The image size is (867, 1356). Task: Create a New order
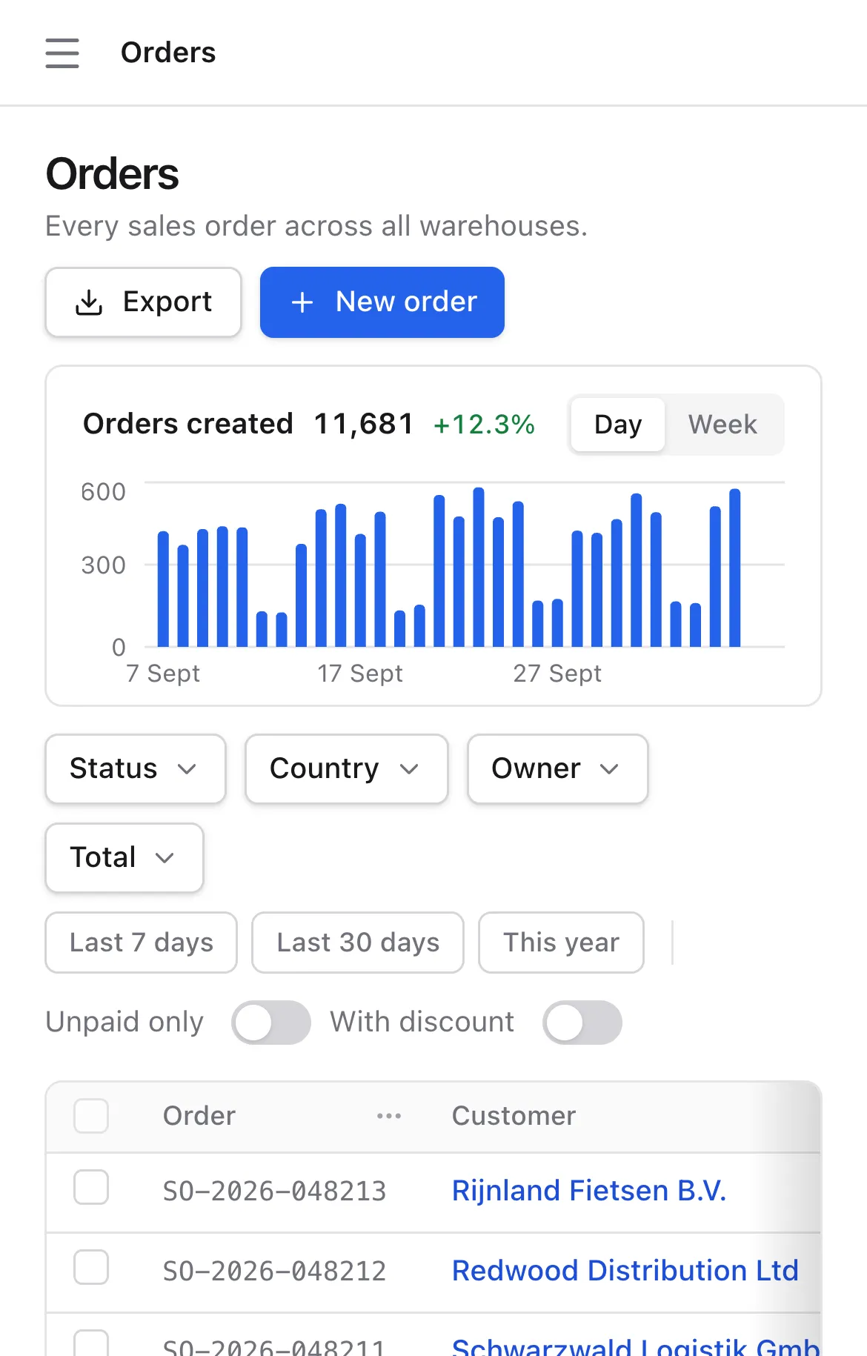(382, 302)
